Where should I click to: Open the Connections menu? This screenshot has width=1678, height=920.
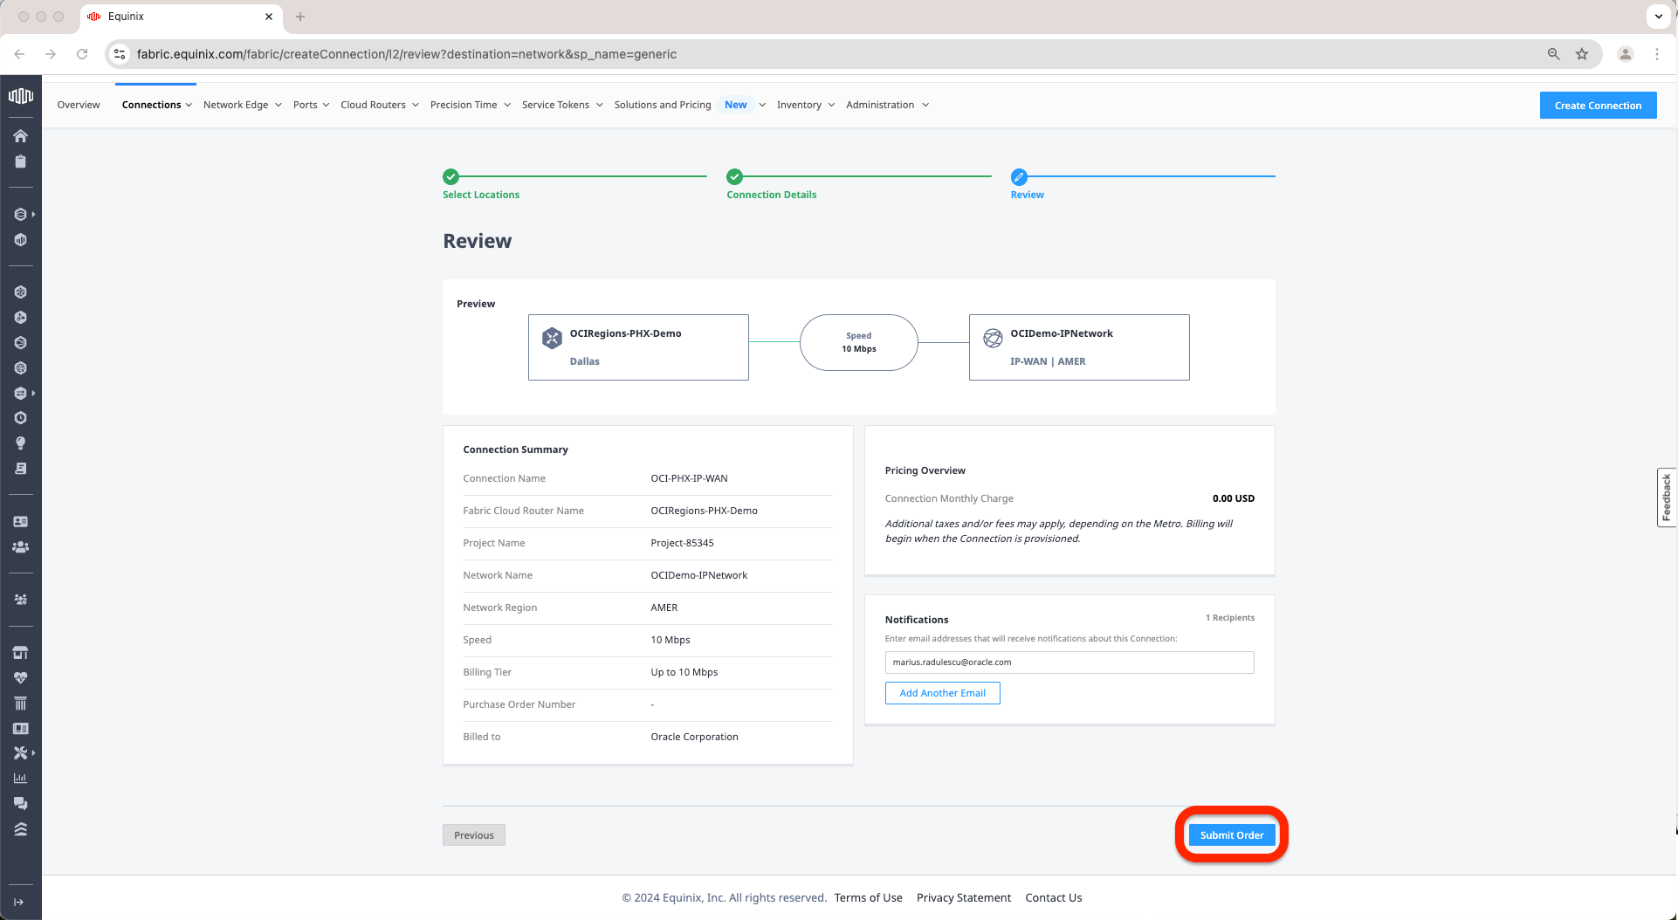[x=156, y=105]
